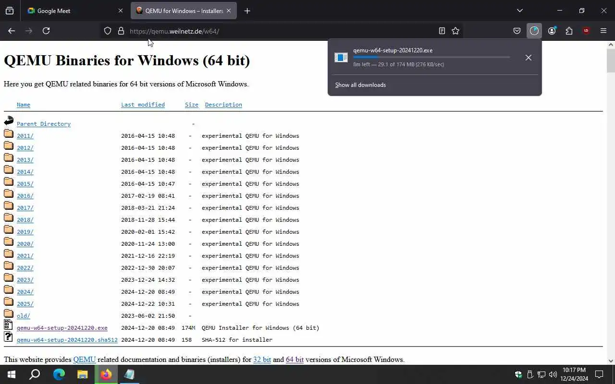Open the Firefox account icon
Image resolution: width=615 pixels, height=384 pixels.
pyautogui.click(x=552, y=31)
